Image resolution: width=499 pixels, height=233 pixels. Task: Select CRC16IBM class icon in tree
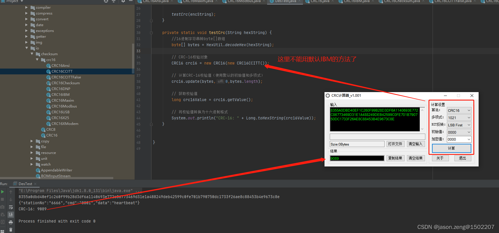(48, 95)
